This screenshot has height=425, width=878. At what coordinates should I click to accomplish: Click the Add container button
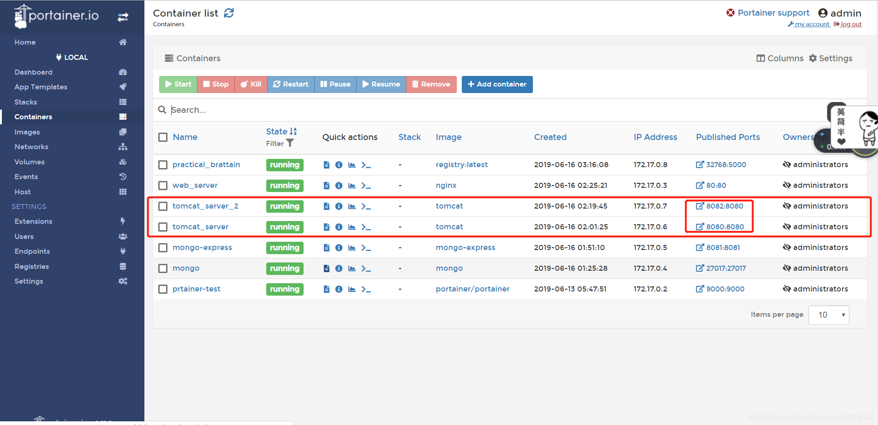(x=497, y=84)
